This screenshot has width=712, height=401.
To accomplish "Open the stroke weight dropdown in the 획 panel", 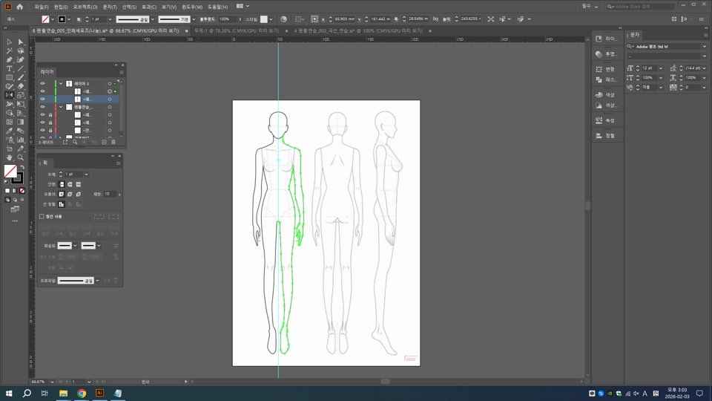I will pyautogui.click(x=86, y=174).
